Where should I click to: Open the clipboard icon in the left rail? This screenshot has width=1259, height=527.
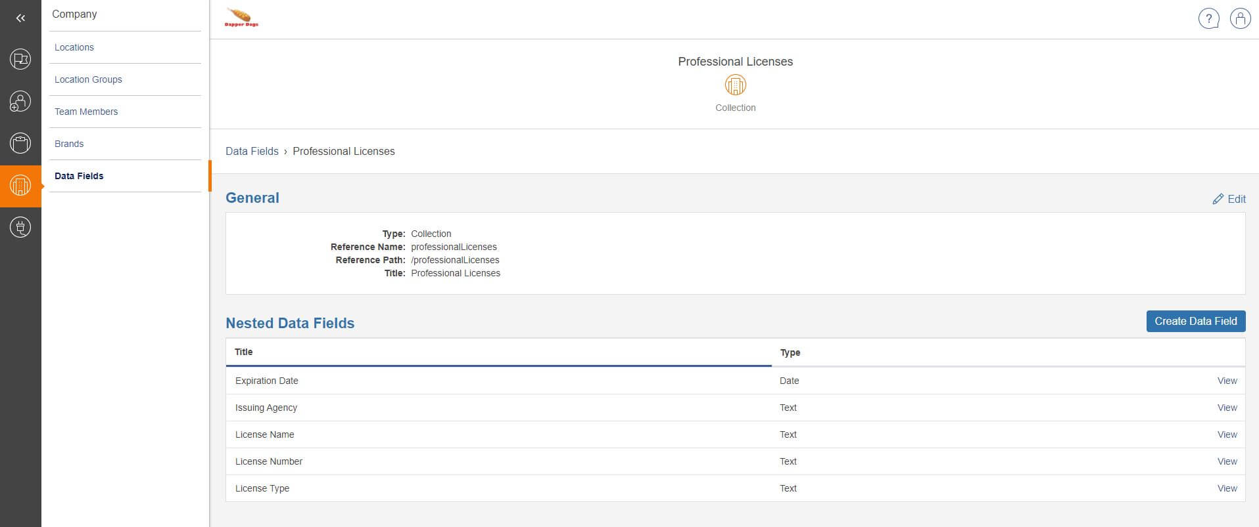[20, 143]
